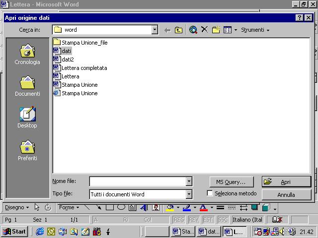This screenshot has height=238, width=318.
Task: Select the free rotate tool in Word's drawing toolbar
Action: point(48,207)
